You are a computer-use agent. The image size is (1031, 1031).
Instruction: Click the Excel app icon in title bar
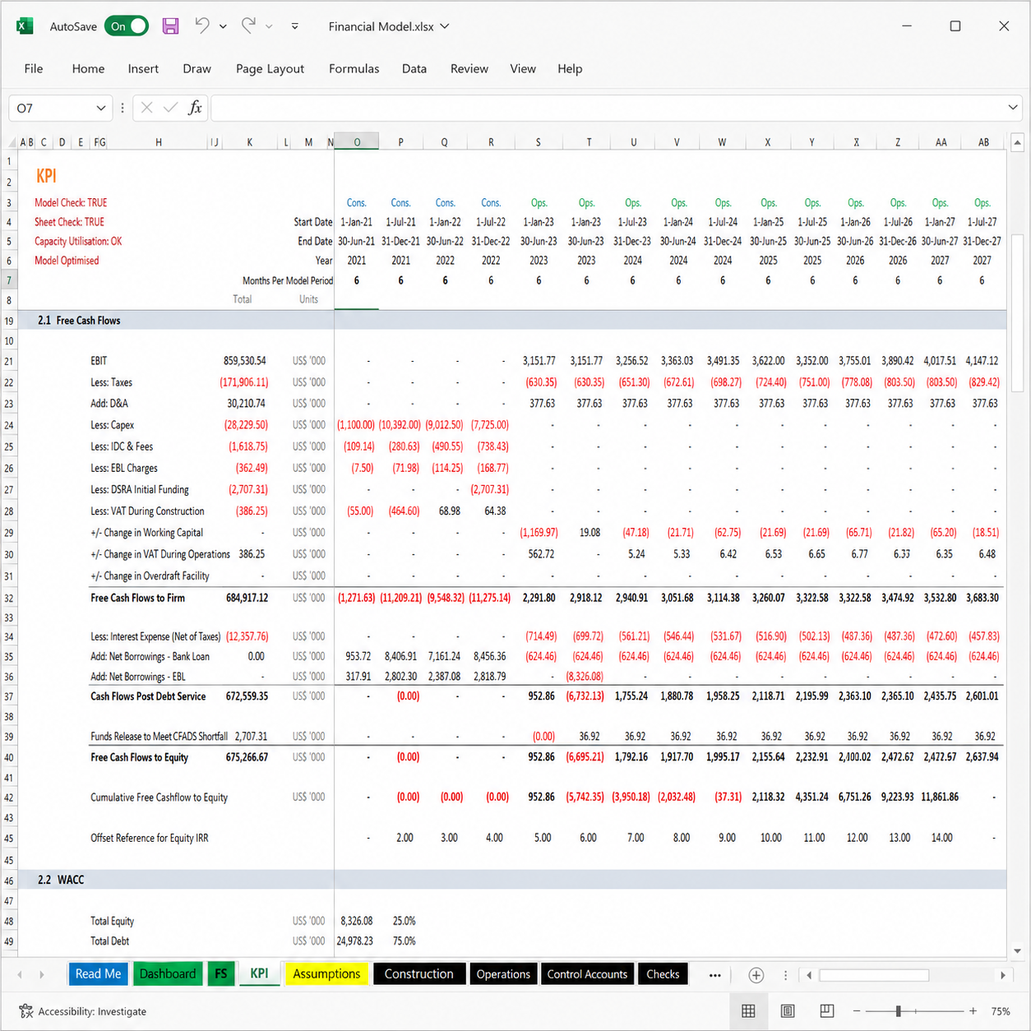click(x=25, y=26)
